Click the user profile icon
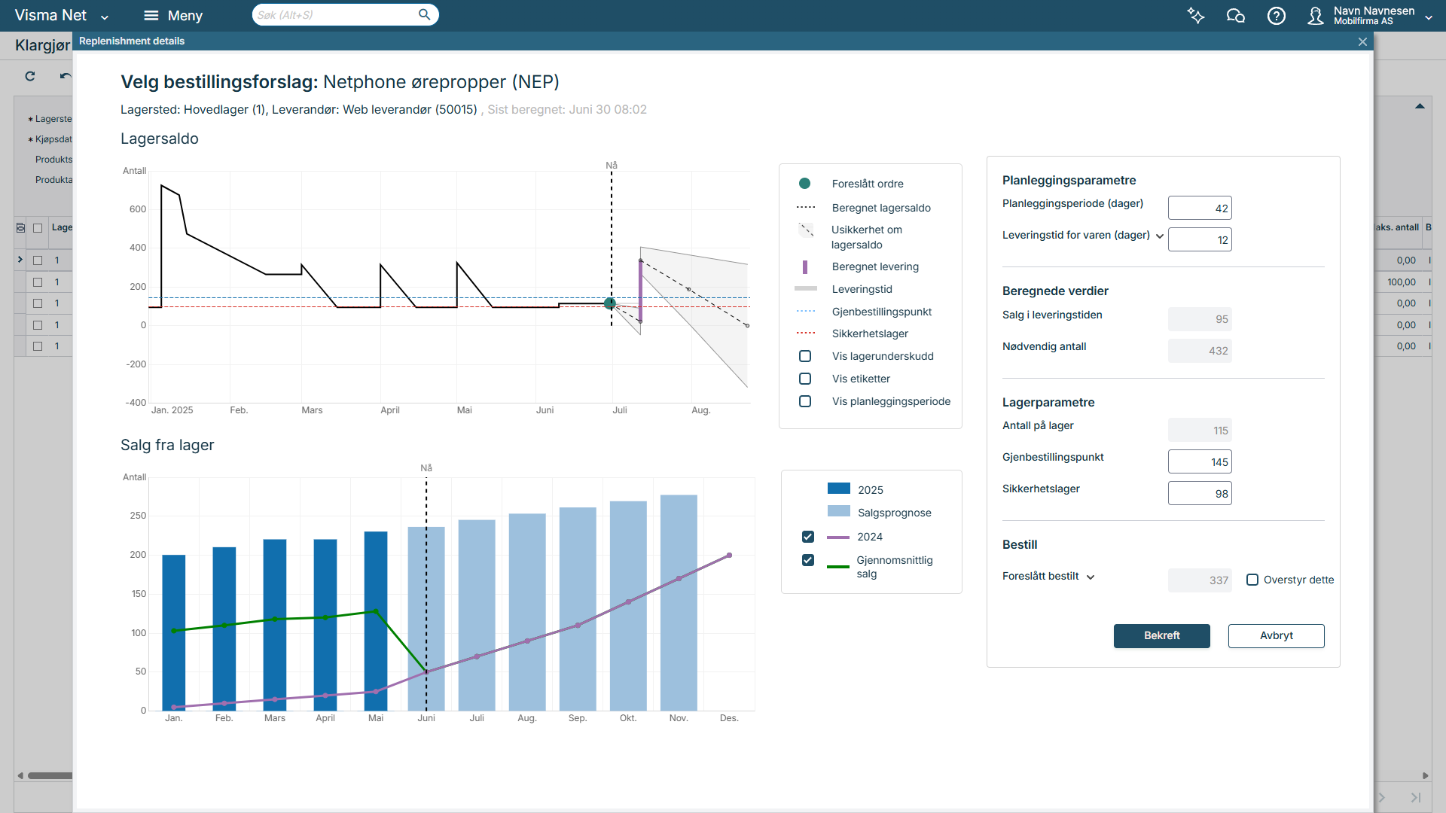This screenshot has width=1446, height=813. pos(1315,16)
